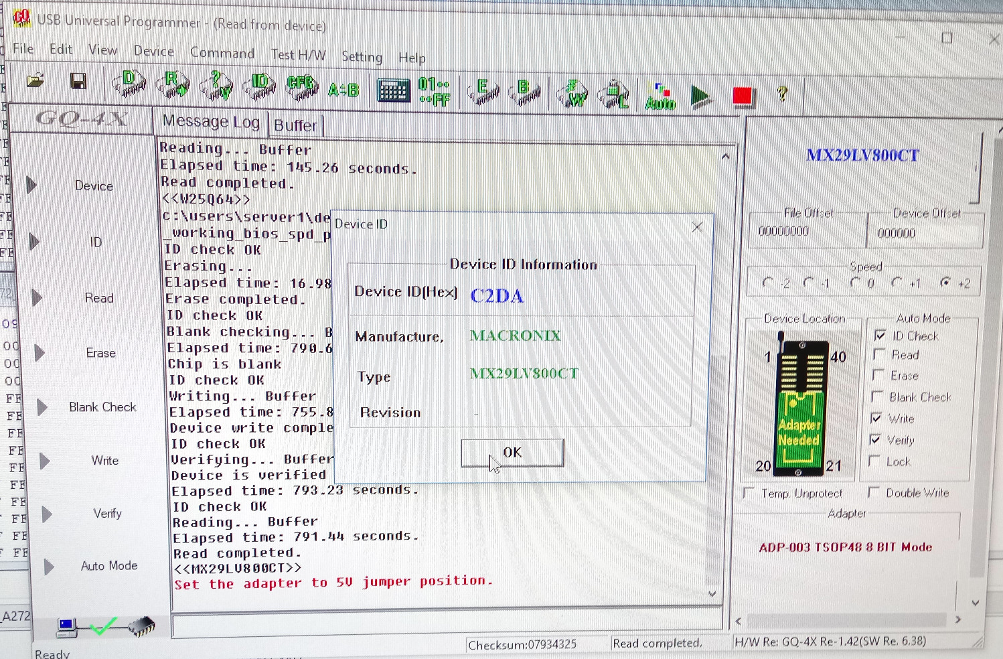This screenshot has width=1003, height=659.
Task: Select the speed 0 radio button
Action: coord(856,283)
